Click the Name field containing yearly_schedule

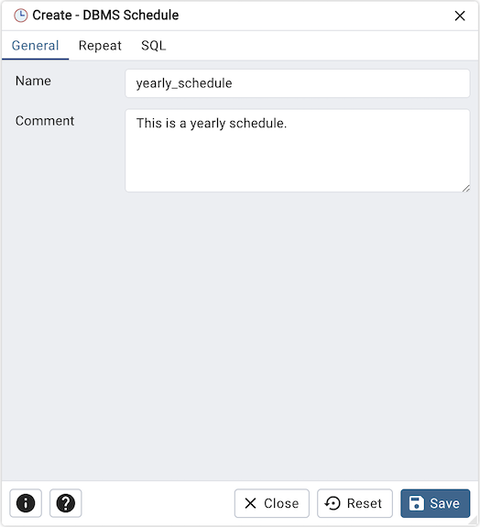tap(298, 83)
